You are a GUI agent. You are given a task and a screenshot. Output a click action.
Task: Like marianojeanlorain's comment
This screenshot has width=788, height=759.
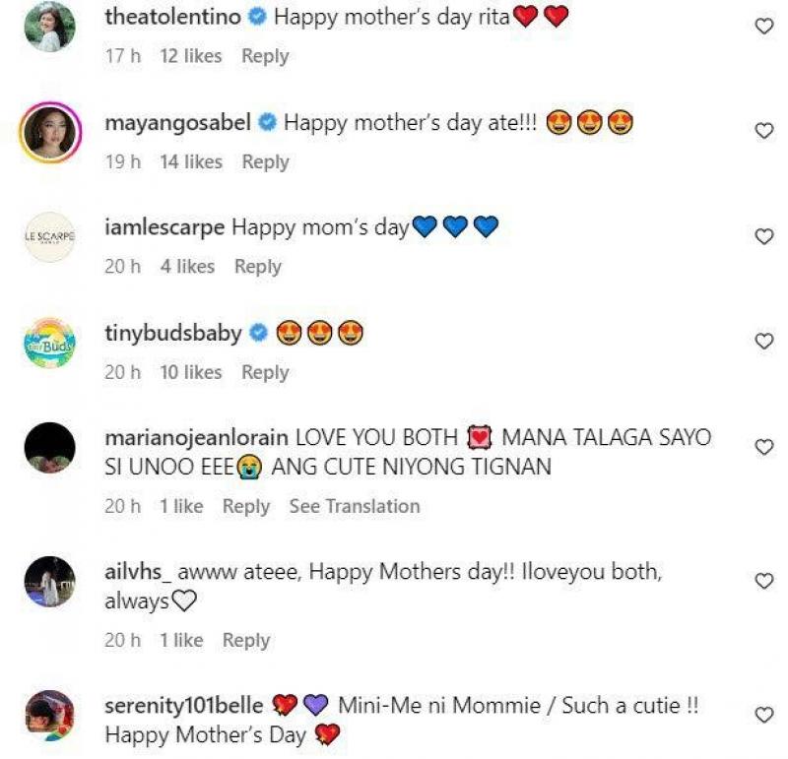tap(763, 447)
